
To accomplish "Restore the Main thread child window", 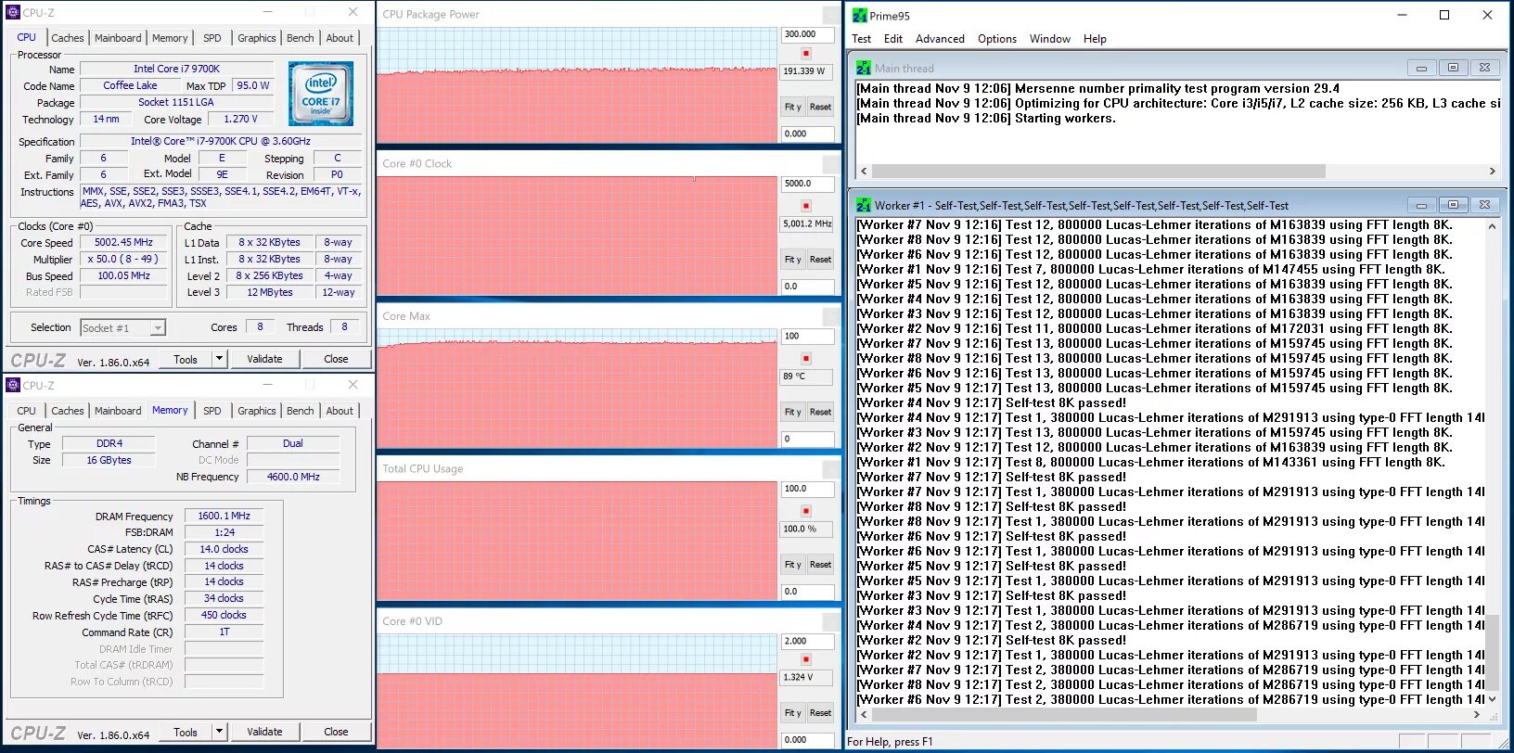I will [x=1453, y=68].
